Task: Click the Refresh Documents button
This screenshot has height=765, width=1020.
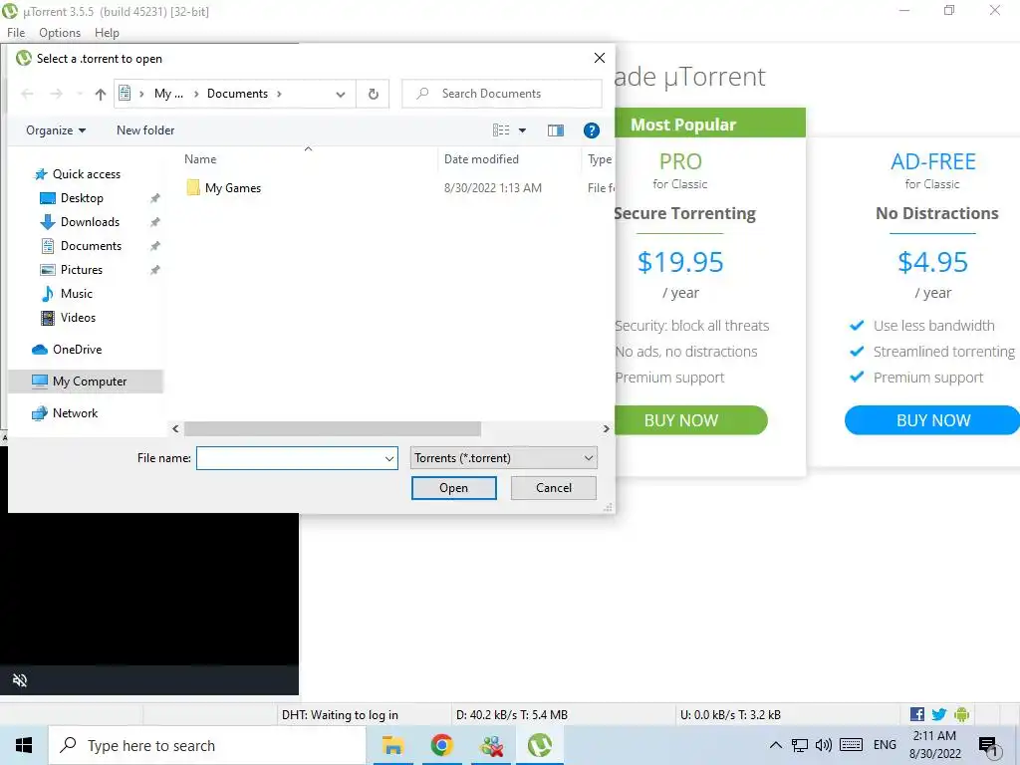Action: (373, 95)
